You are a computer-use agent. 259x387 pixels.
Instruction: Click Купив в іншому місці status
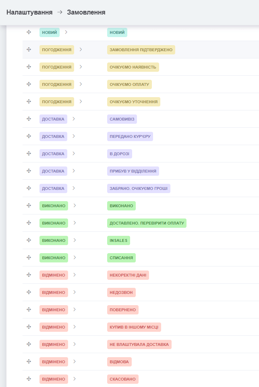(x=134, y=327)
